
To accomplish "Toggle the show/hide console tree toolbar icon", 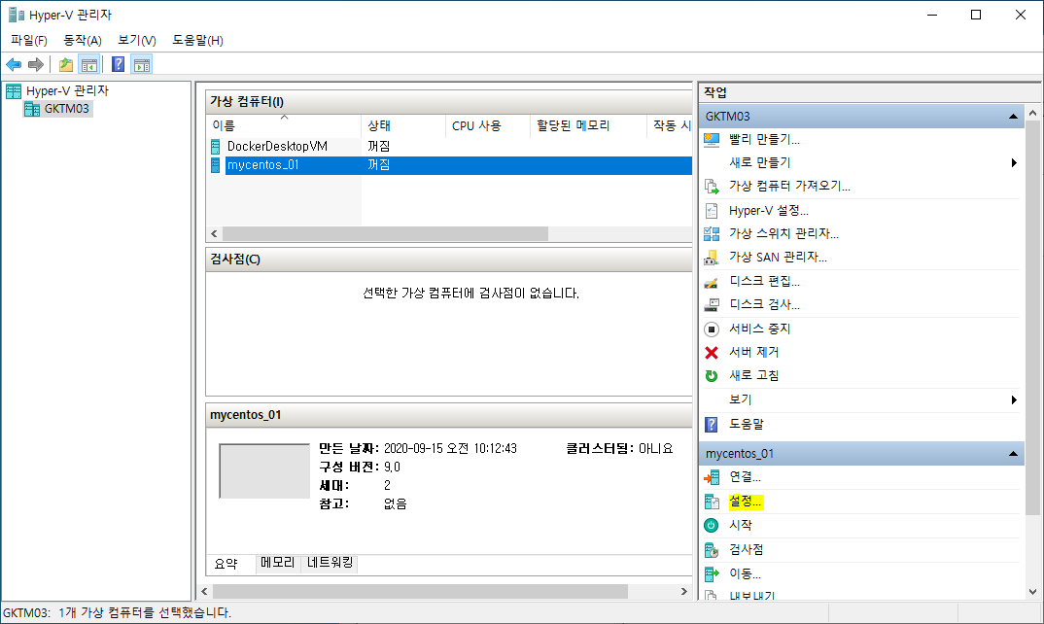I will [x=88, y=64].
